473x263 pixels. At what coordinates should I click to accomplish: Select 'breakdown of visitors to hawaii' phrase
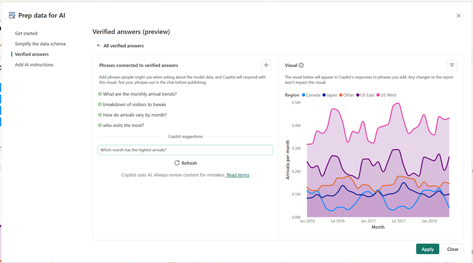click(134, 105)
